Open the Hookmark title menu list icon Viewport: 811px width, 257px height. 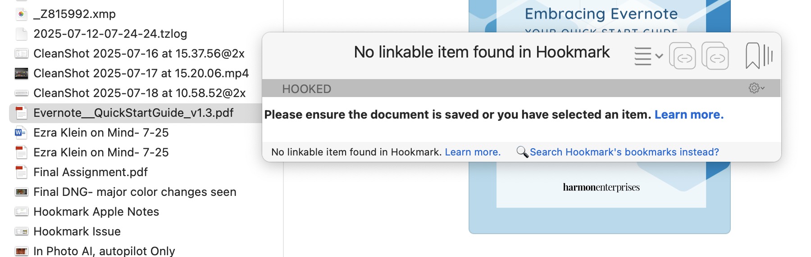coord(648,56)
